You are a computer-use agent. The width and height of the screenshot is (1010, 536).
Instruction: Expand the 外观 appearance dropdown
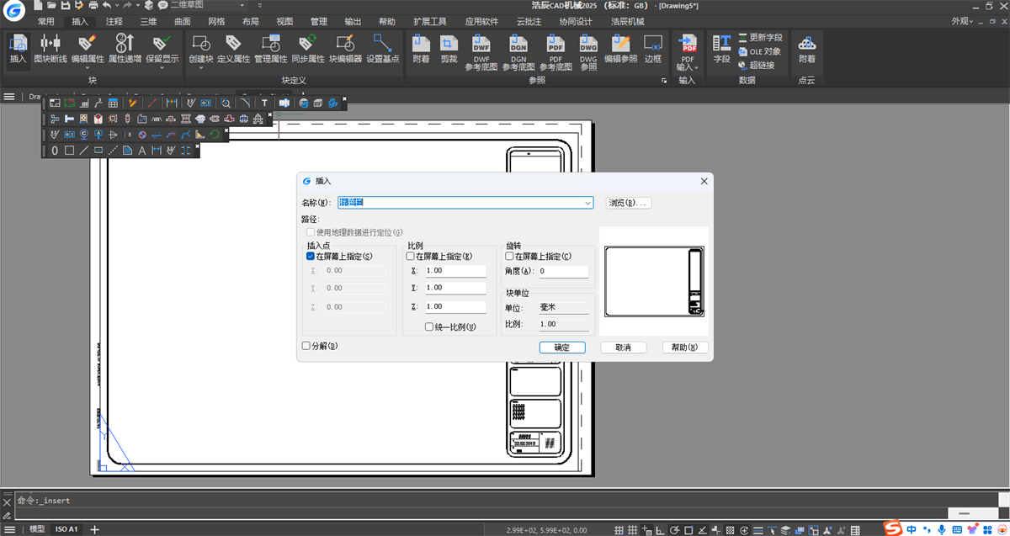[x=963, y=21]
